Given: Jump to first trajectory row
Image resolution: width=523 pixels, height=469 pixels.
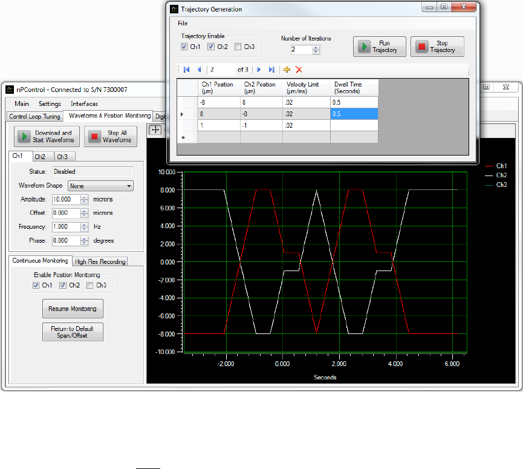Looking at the screenshot, I should [186, 70].
